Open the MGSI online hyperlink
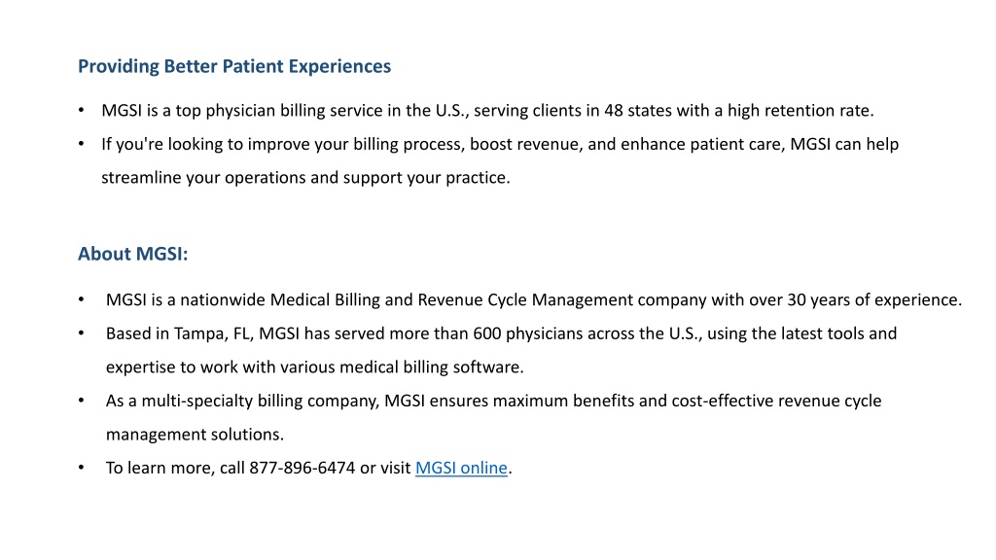The height and width of the screenshot is (560, 996). click(461, 468)
